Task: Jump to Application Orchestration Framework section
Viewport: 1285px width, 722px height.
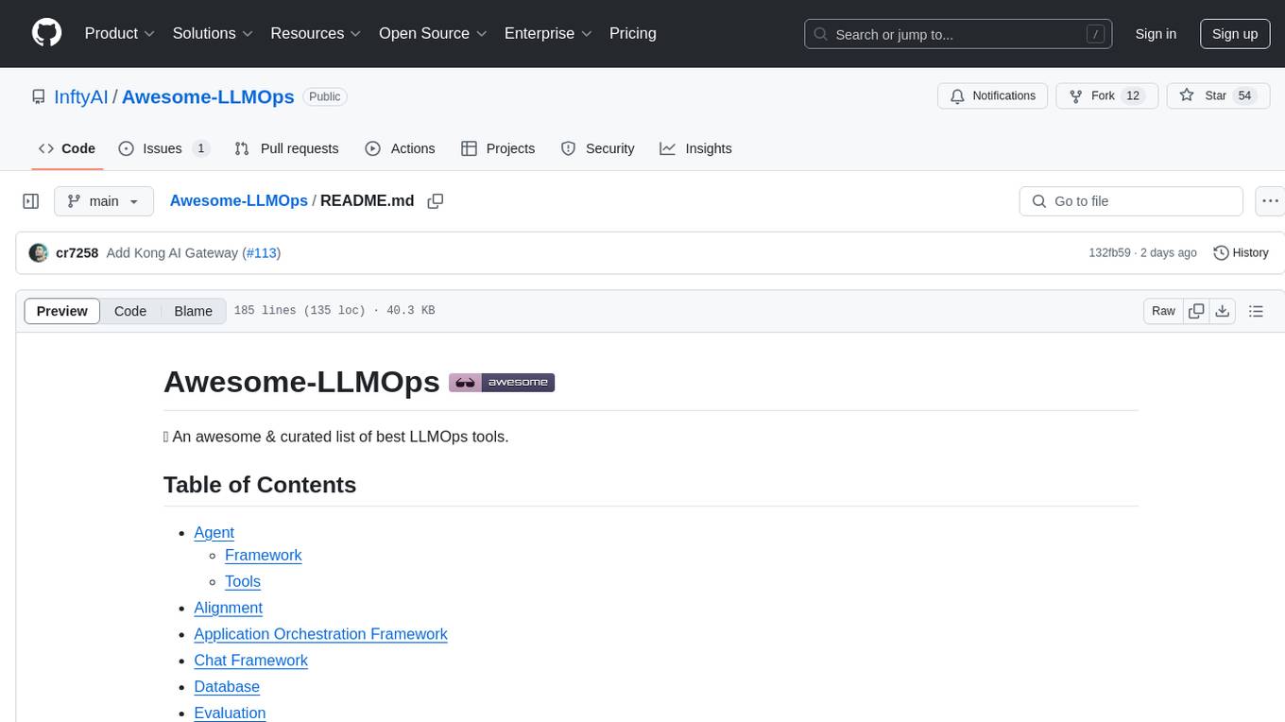Action: click(x=320, y=634)
